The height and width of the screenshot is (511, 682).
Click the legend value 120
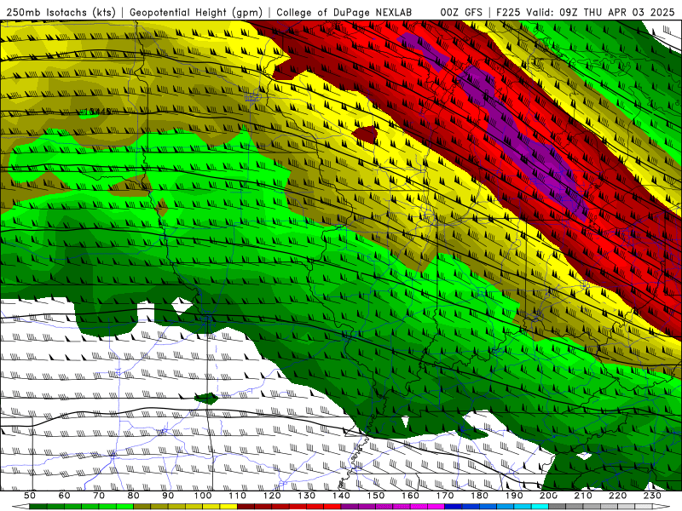pos(272,496)
